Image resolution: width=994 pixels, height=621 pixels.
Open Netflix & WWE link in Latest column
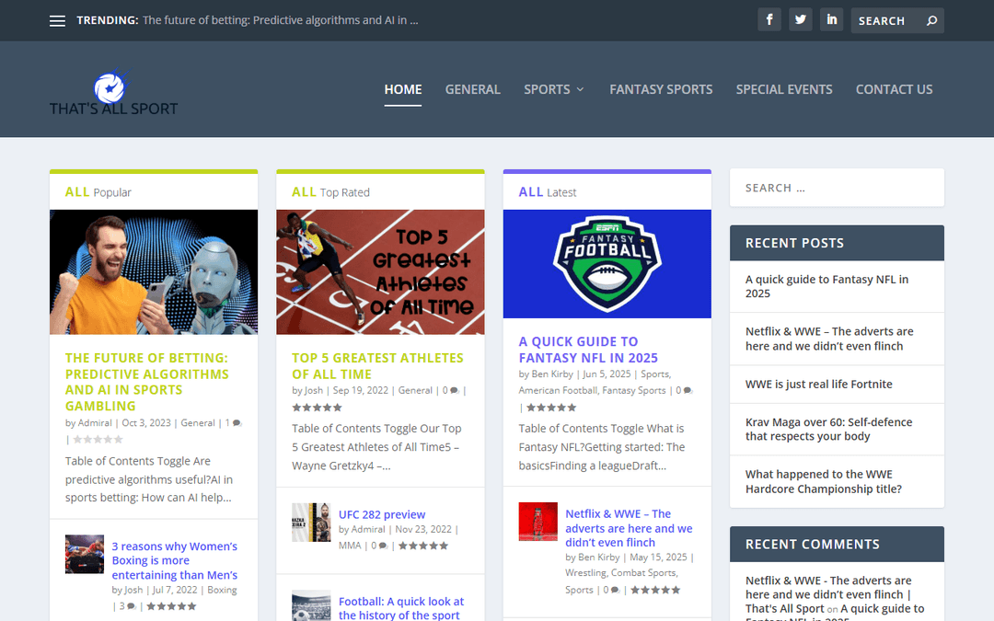pos(629,528)
